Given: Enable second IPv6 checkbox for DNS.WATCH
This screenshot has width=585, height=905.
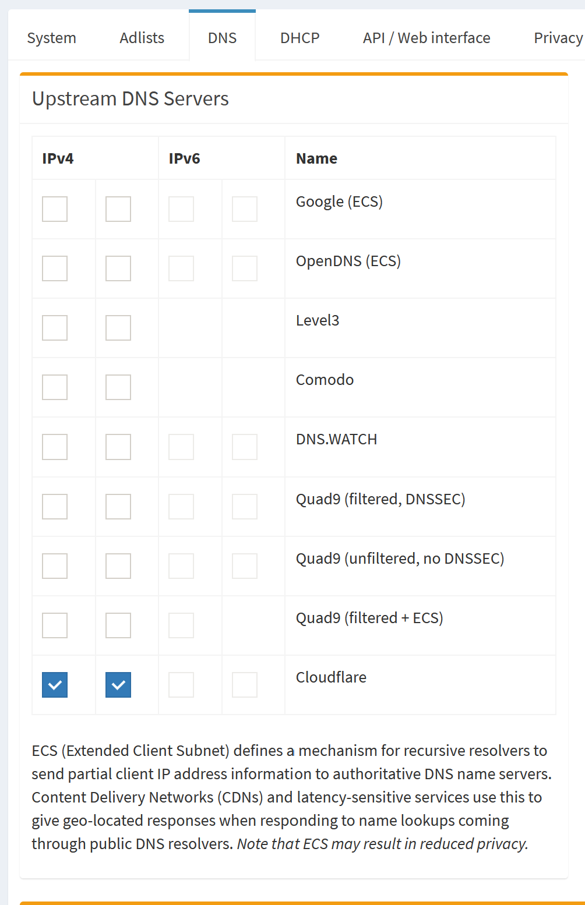Looking at the screenshot, I should (245, 447).
